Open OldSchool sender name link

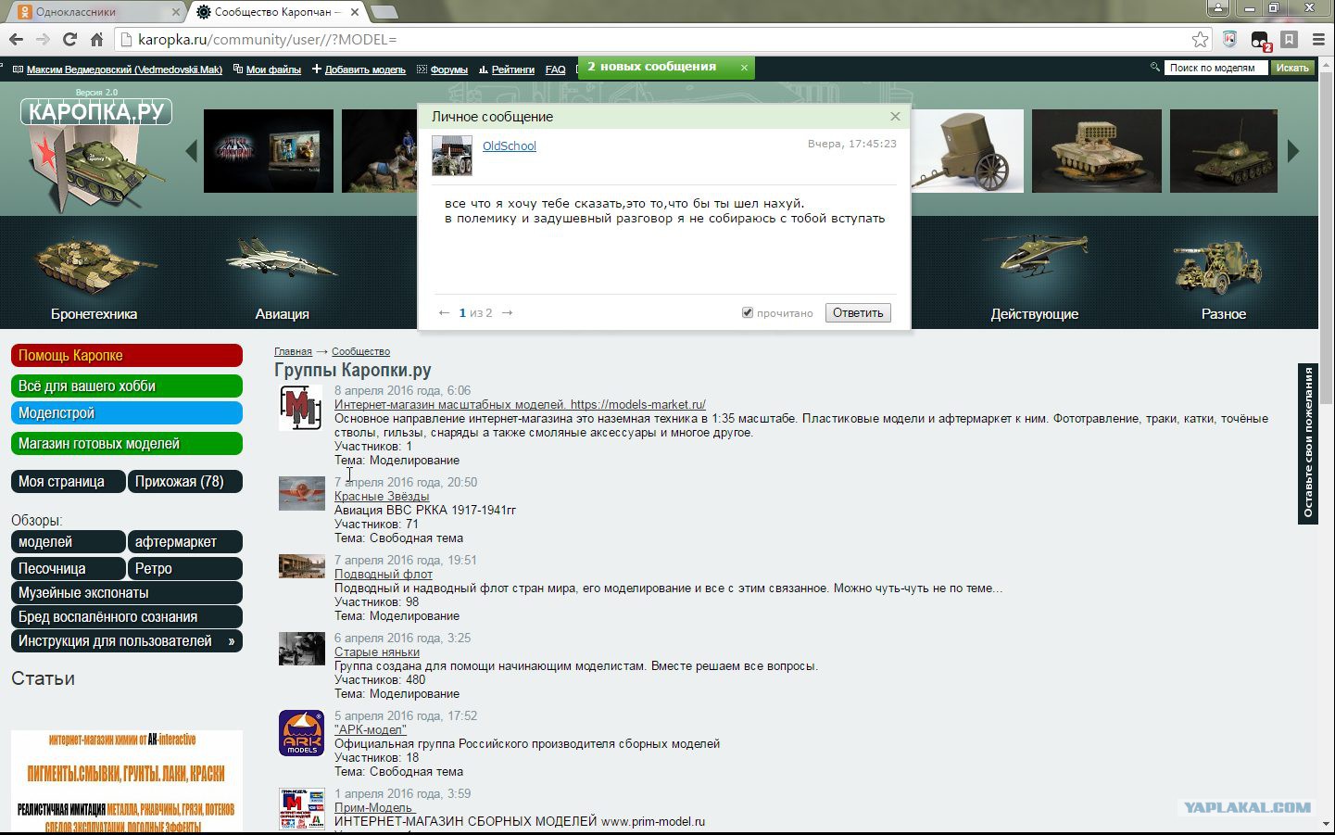[x=510, y=145]
